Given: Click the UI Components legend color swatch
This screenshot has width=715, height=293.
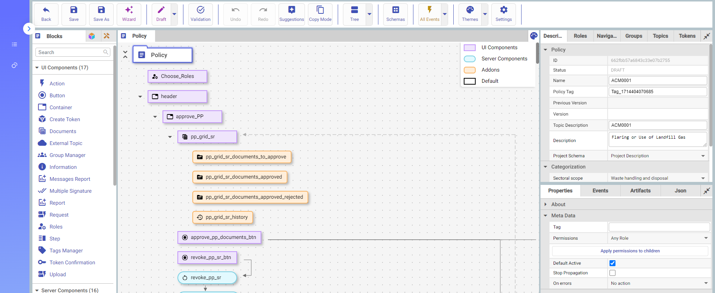Looking at the screenshot, I should [x=469, y=48].
